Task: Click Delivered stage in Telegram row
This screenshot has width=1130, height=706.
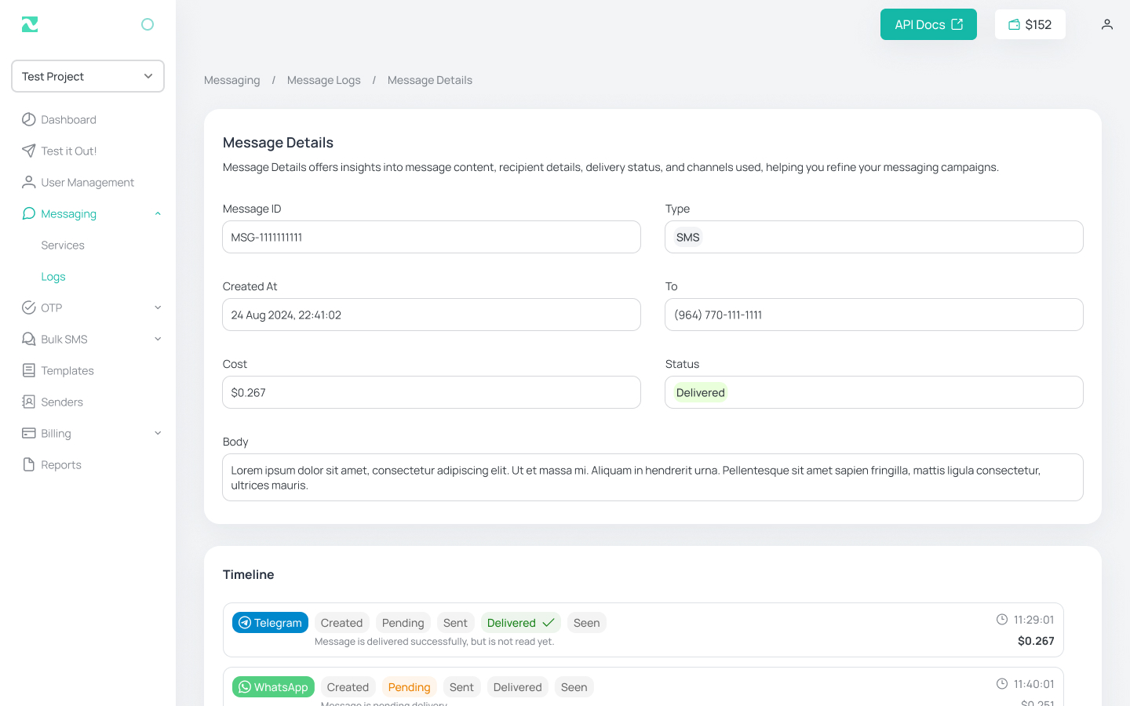Action: coord(521,623)
